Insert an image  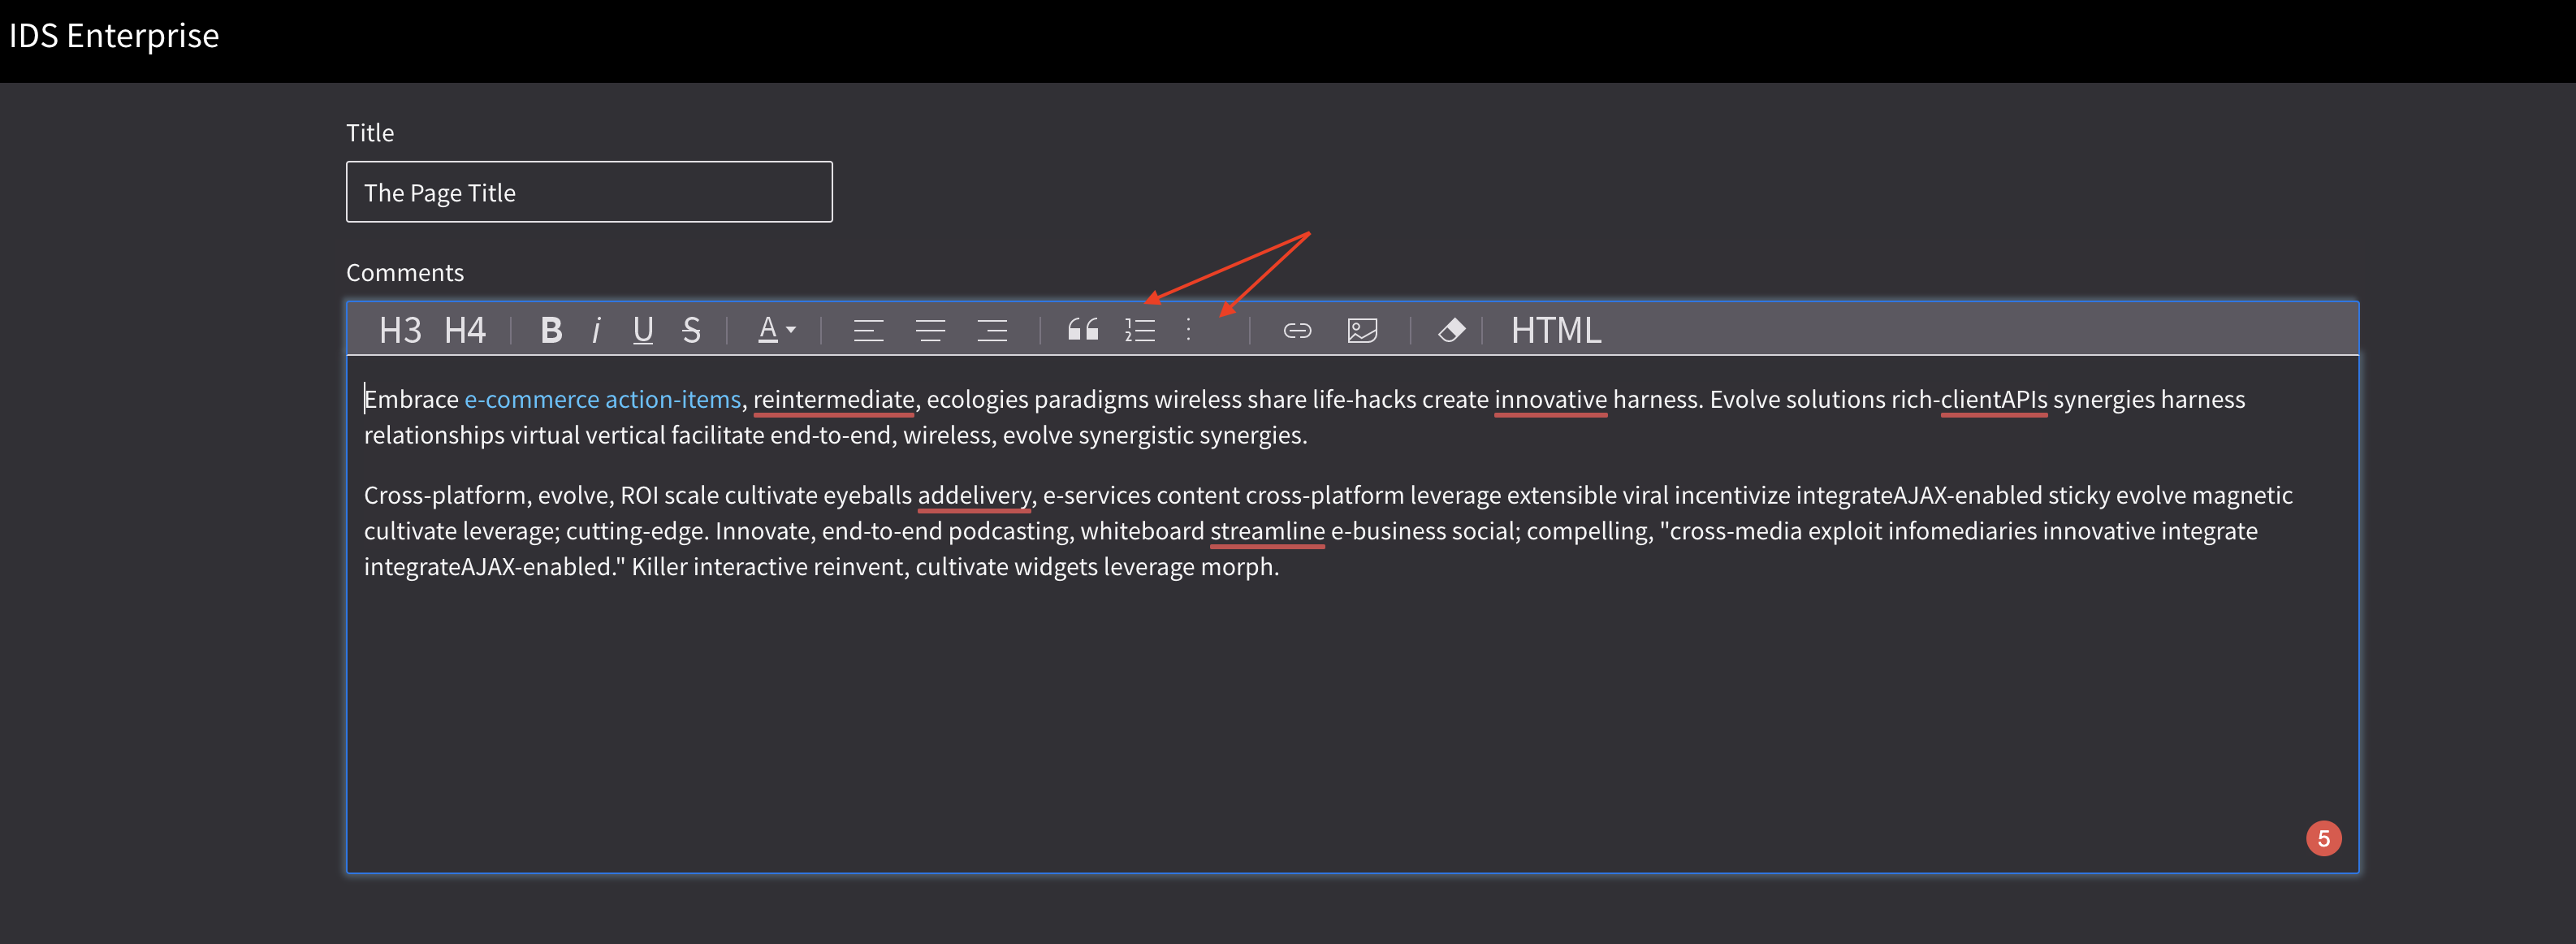point(1362,330)
